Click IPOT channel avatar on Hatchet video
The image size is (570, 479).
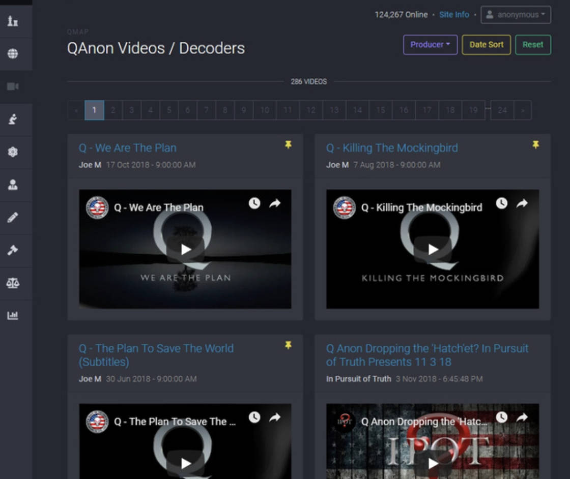coord(344,422)
